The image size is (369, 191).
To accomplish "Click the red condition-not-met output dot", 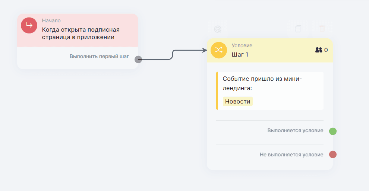I will coord(333,154).
